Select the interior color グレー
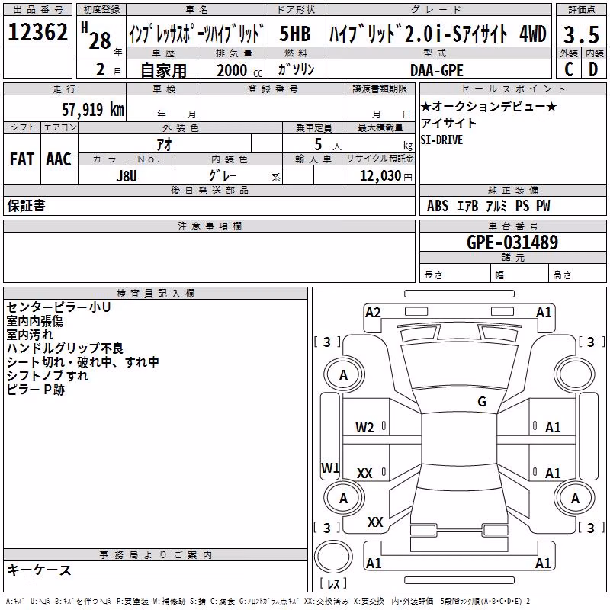The image size is (610, 610). tap(223, 175)
